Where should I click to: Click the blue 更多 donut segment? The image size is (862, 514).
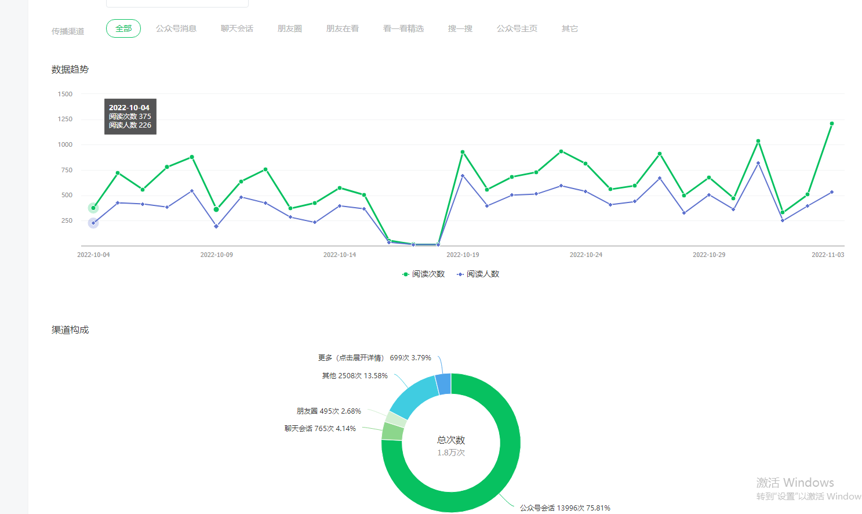point(444,384)
